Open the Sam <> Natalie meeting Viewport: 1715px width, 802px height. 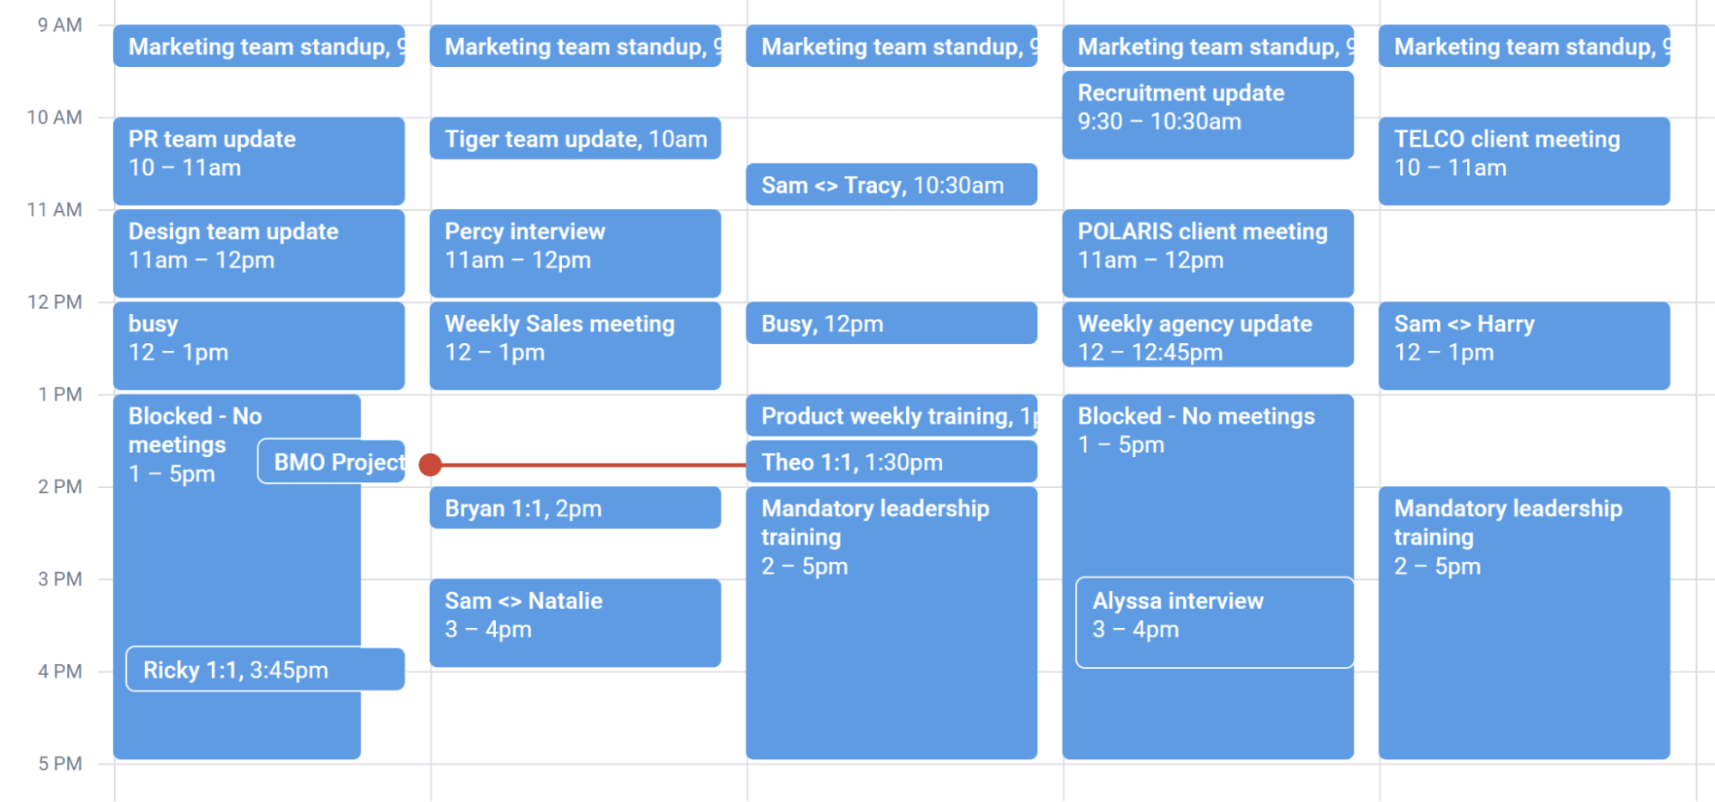[x=575, y=623]
